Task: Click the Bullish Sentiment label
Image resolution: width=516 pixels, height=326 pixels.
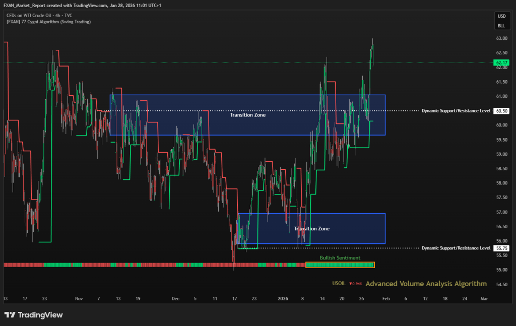Action: pyautogui.click(x=340, y=257)
